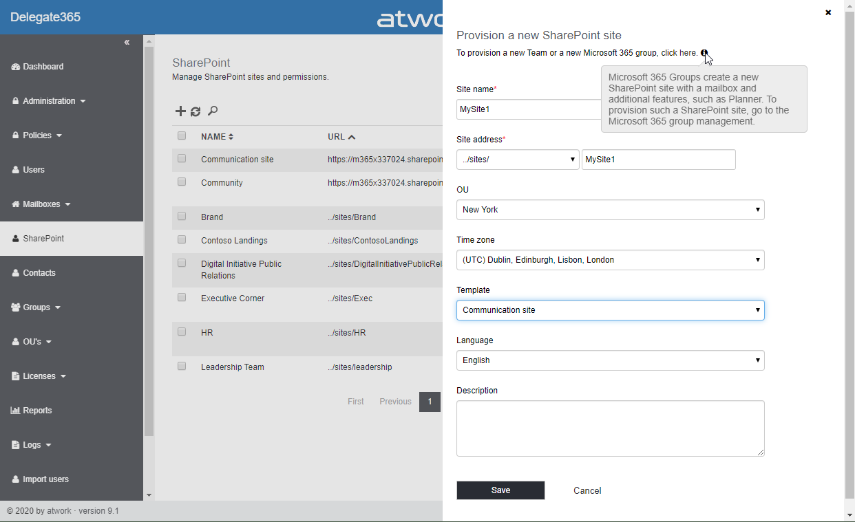
Task: Click the Cancel link
Action: click(x=587, y=490)
